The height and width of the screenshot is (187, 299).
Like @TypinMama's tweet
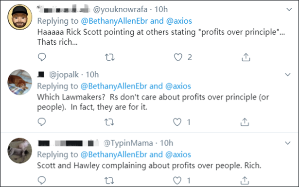tap(177, 180)
